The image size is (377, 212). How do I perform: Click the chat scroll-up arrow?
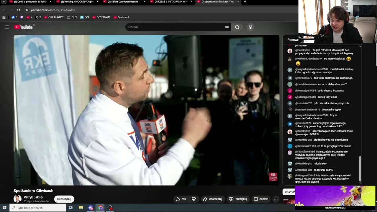coord(360,47)
